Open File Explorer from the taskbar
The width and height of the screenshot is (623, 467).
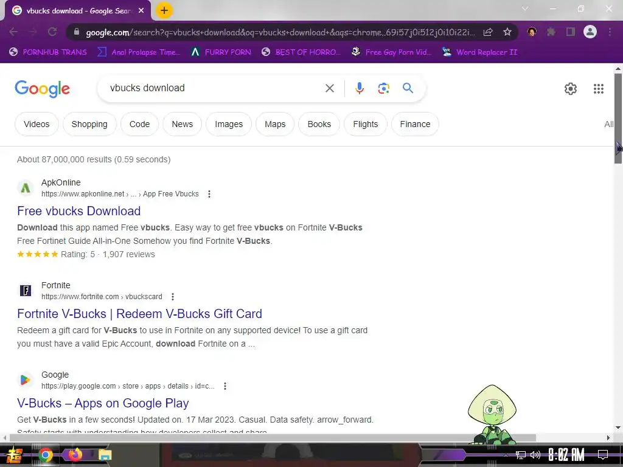pos(105,455)
